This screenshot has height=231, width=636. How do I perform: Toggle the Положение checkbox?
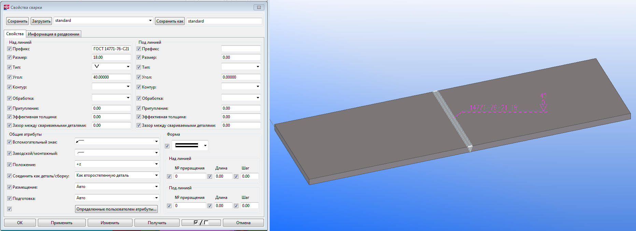(10, 165)
